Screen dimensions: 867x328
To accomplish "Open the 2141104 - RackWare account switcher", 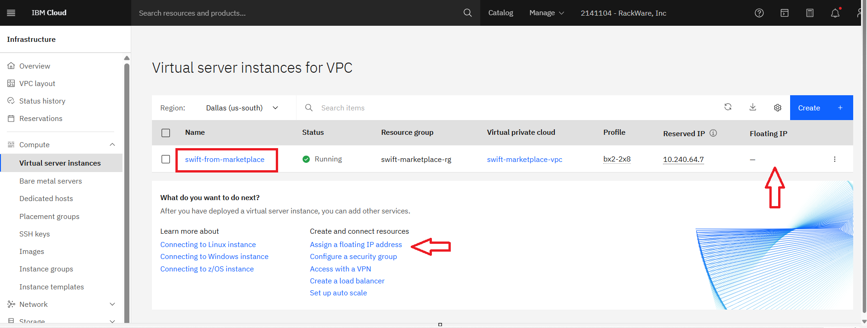I will pyautogui.click(x=623, y=13).
